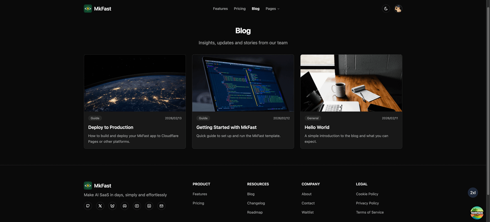
Task: Open the Getting Started laptop code thumbnail
Action: pyautogui.click(x=243, y=83)
